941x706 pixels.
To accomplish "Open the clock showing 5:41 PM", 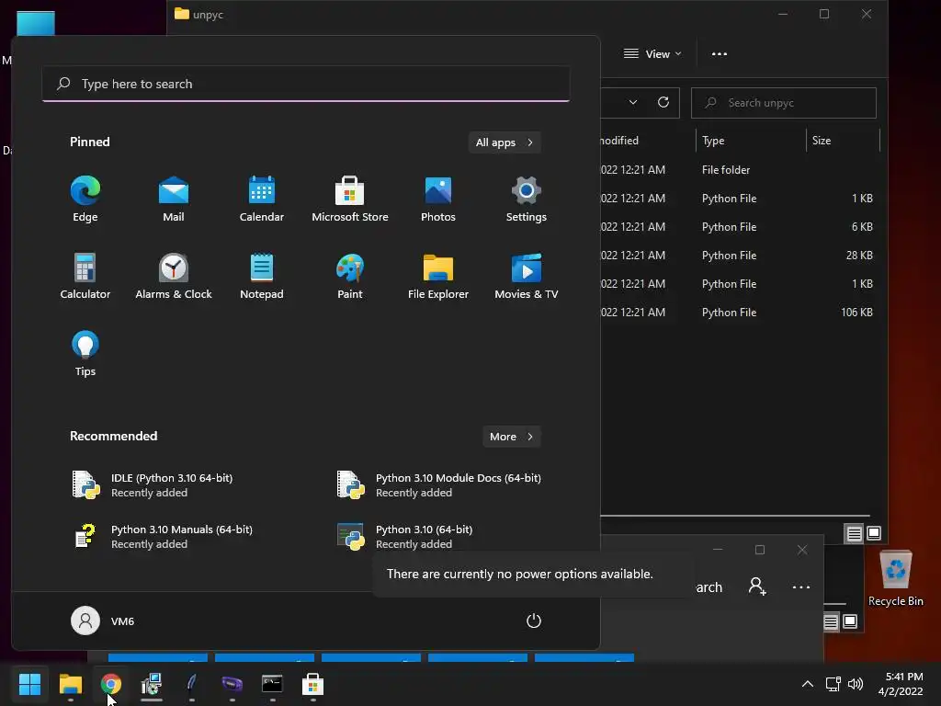I will tap(901, 684).
